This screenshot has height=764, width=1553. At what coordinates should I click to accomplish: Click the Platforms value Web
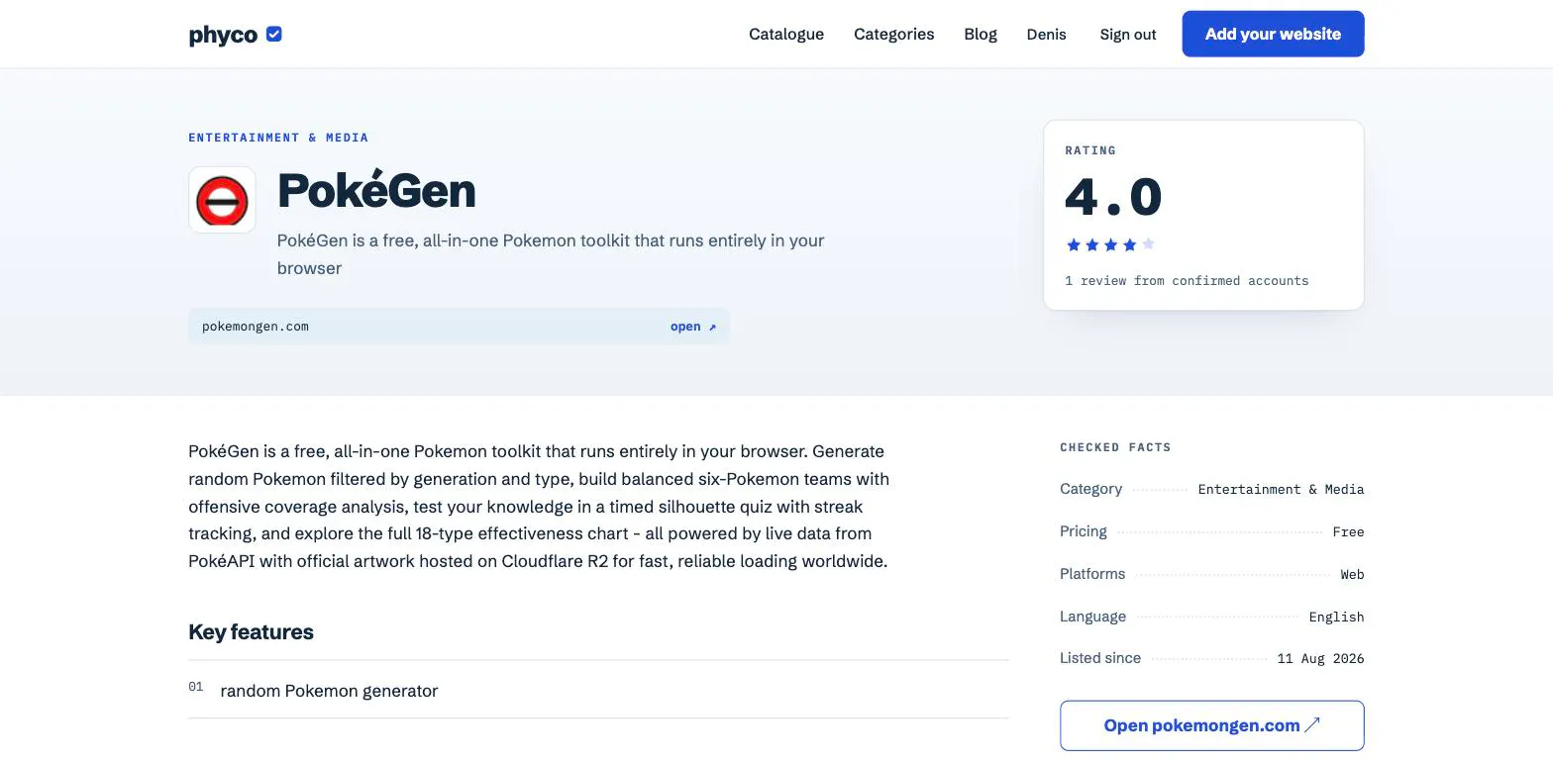[x=1352, y=575]
